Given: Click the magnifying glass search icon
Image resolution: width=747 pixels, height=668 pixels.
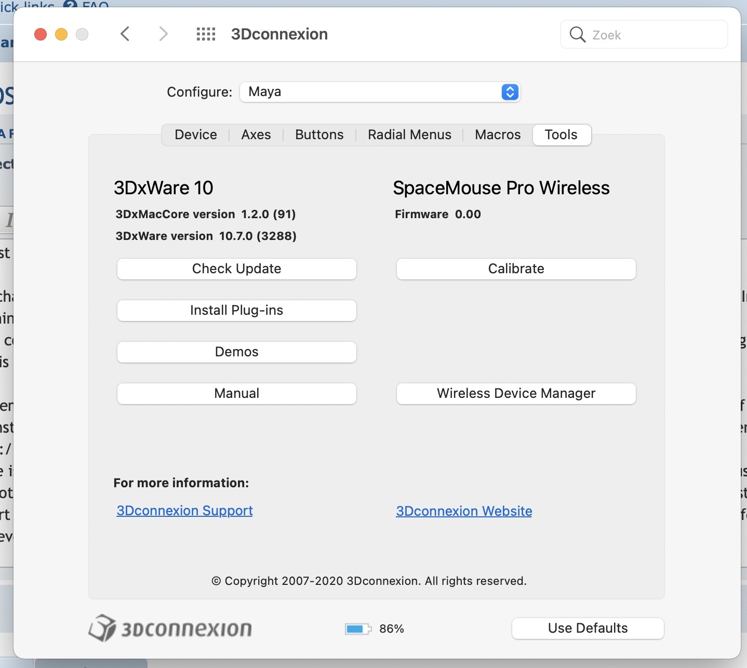Looking at the screenshot, I should 577,34.
